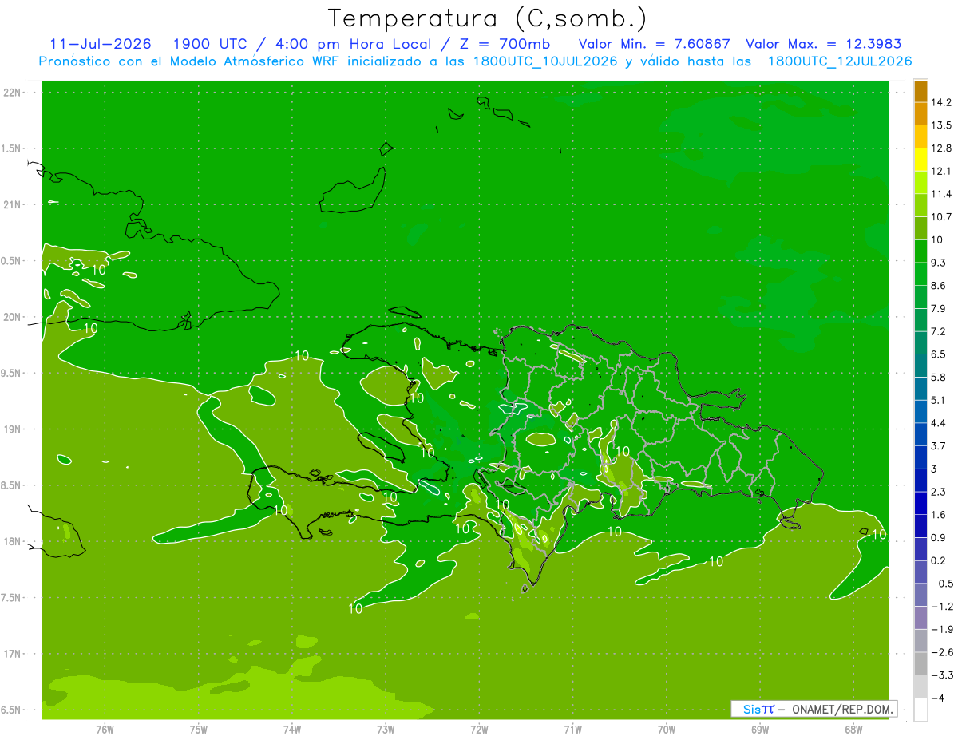
Task: Click the 71W longitude axis label
Action: [572, 729]
